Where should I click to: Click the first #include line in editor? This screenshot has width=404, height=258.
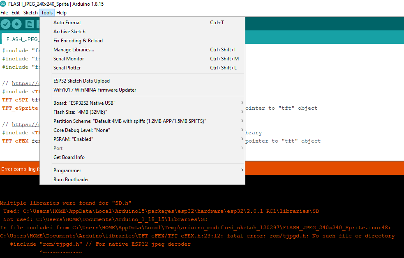click(21, 51)
